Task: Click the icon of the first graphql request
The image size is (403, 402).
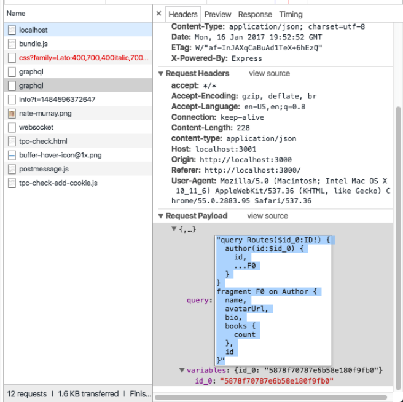Action: pyautogui.click(x=12, y=72)
